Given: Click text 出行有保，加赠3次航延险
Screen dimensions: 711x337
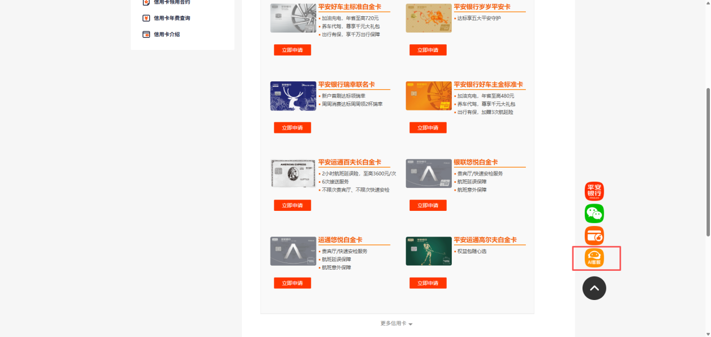Looking at the screenshot, I should 485,112.
